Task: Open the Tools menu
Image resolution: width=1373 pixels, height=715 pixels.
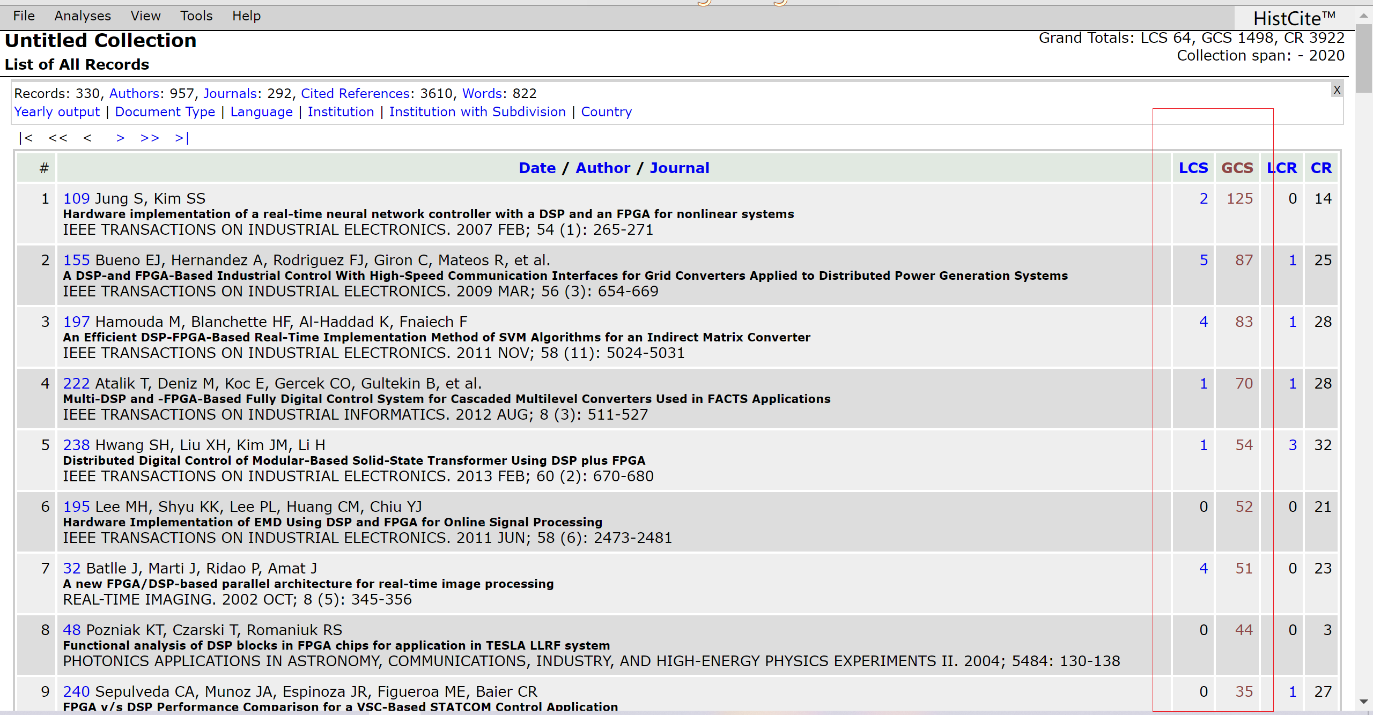Action: pos(196,16)
